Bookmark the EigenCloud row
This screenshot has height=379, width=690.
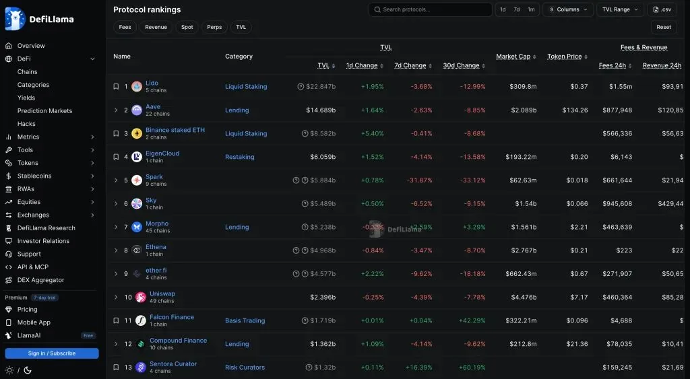[116, 157]
